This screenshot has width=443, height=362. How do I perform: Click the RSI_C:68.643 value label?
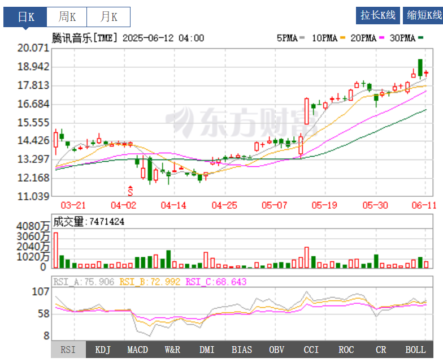click(216, 282)
